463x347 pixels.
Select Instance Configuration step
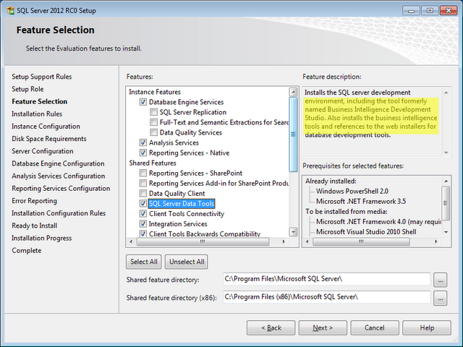coord(46,127)
